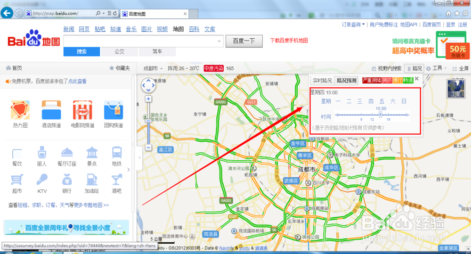The width and height of the screenshot is (471, 254).
Task: Open the 电影院频道 cinema channel icon
Action: pyautogui.click(x=82, y=110)
